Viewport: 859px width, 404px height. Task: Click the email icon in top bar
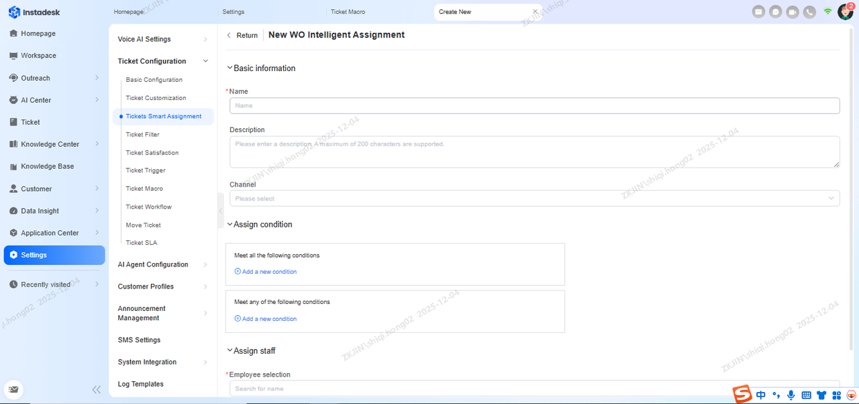tap(758, 11)
